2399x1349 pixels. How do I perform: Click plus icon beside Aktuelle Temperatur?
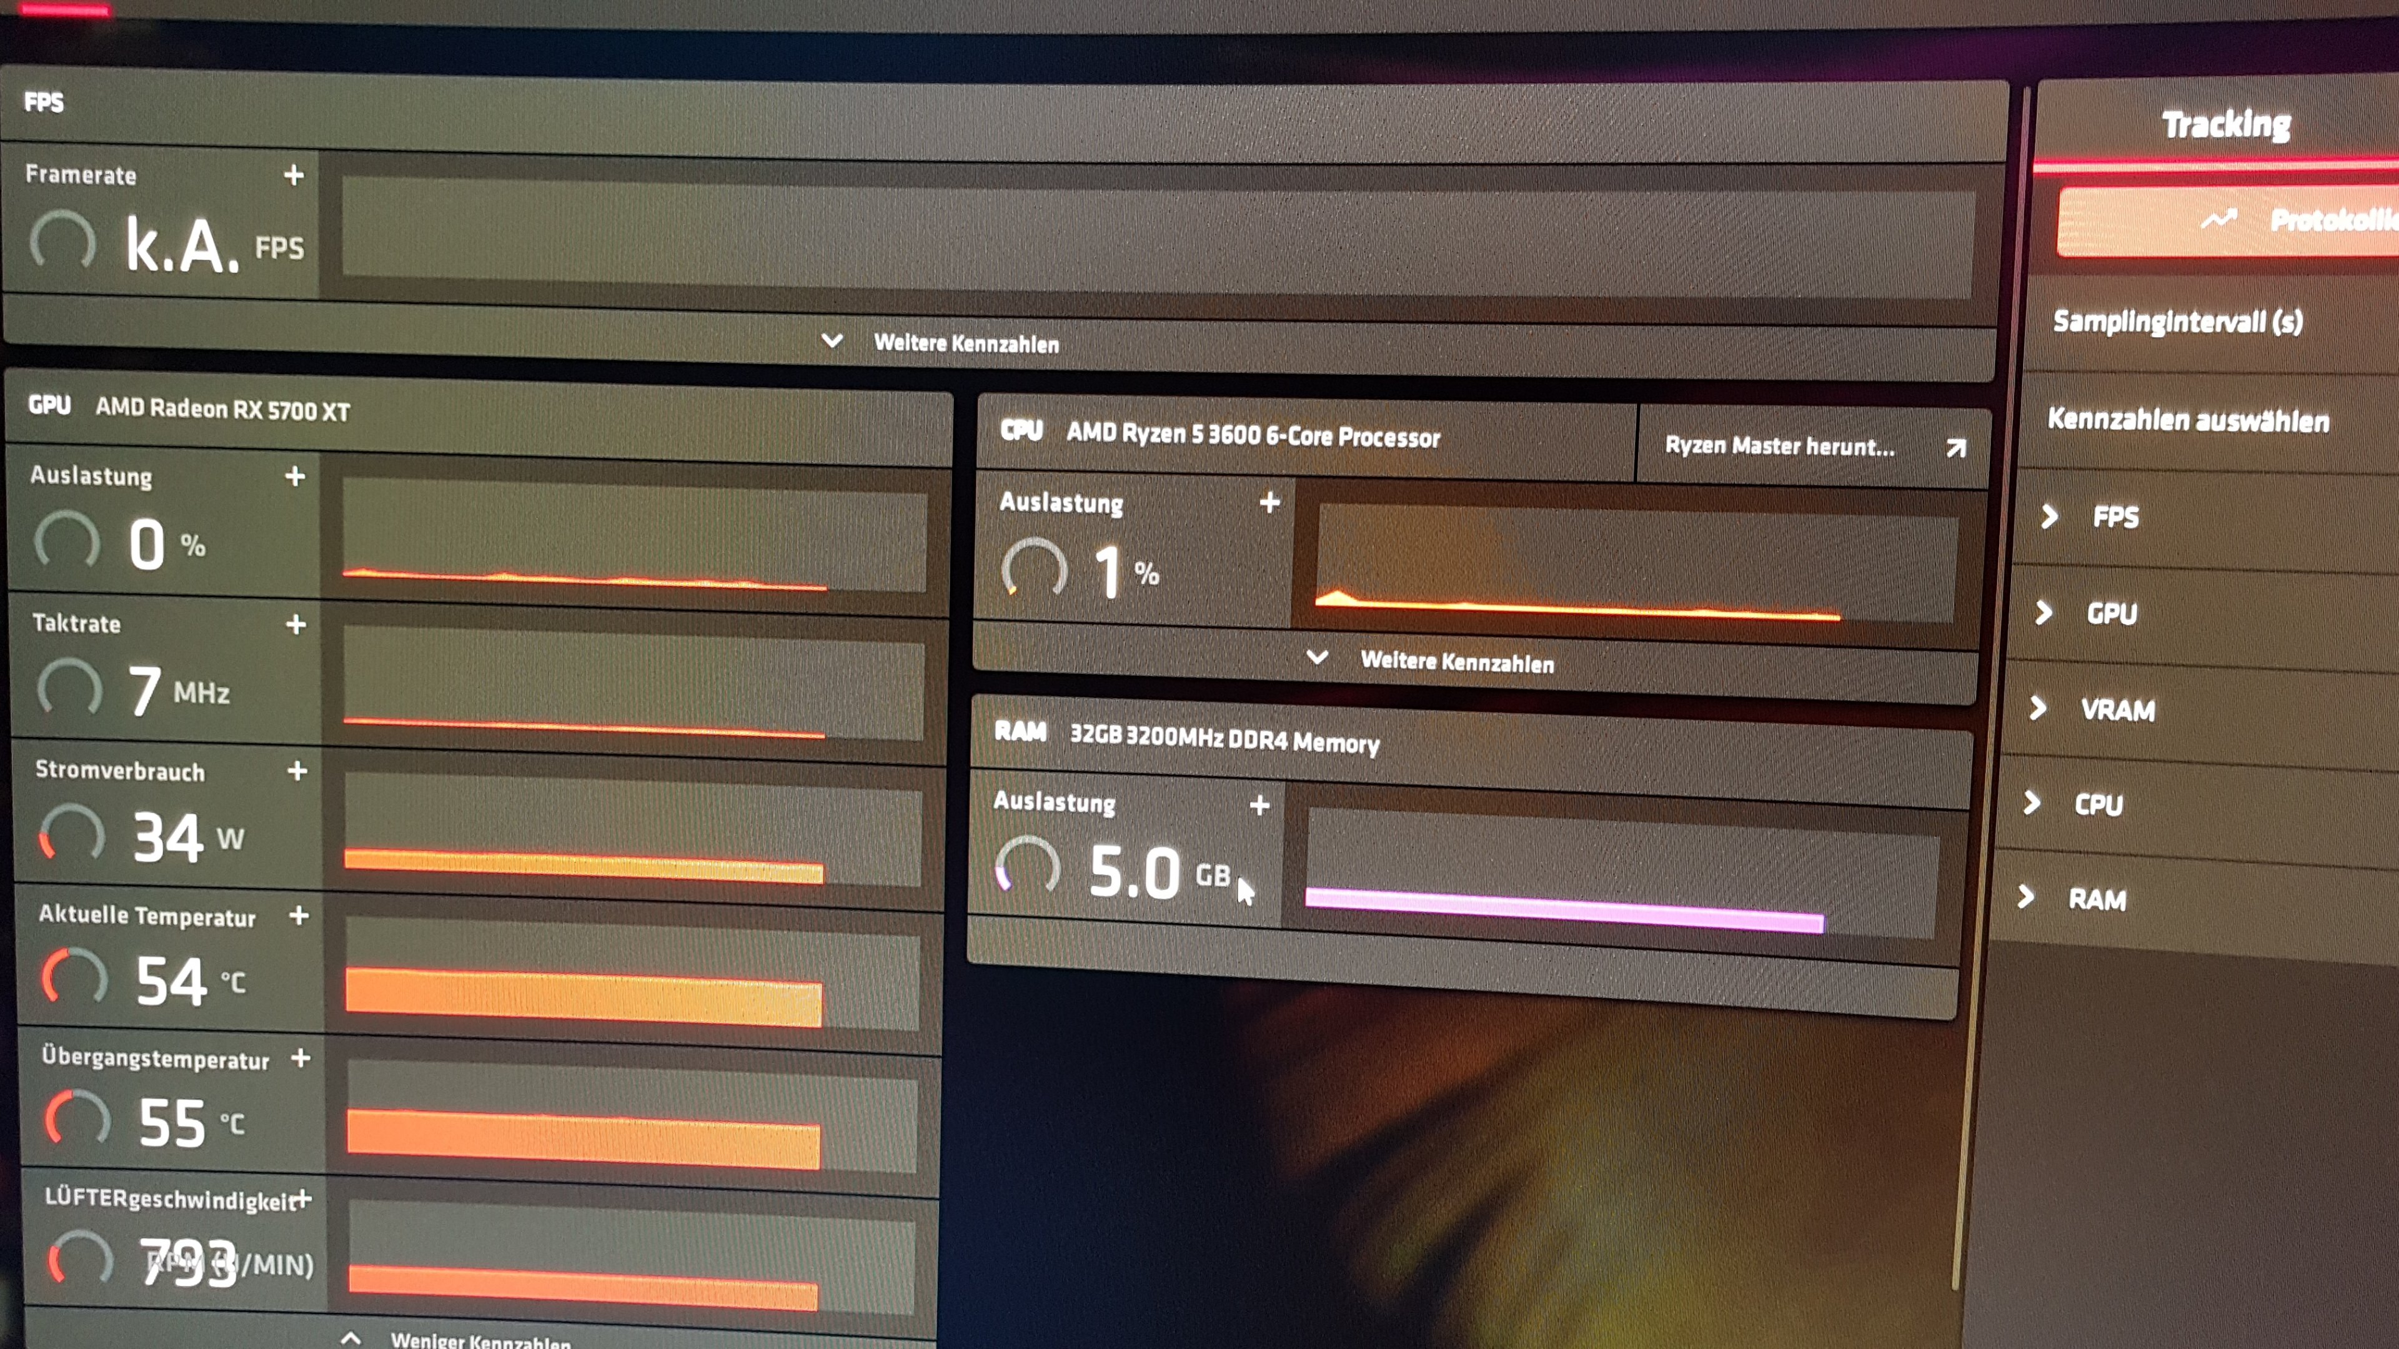tap(299, 916)
